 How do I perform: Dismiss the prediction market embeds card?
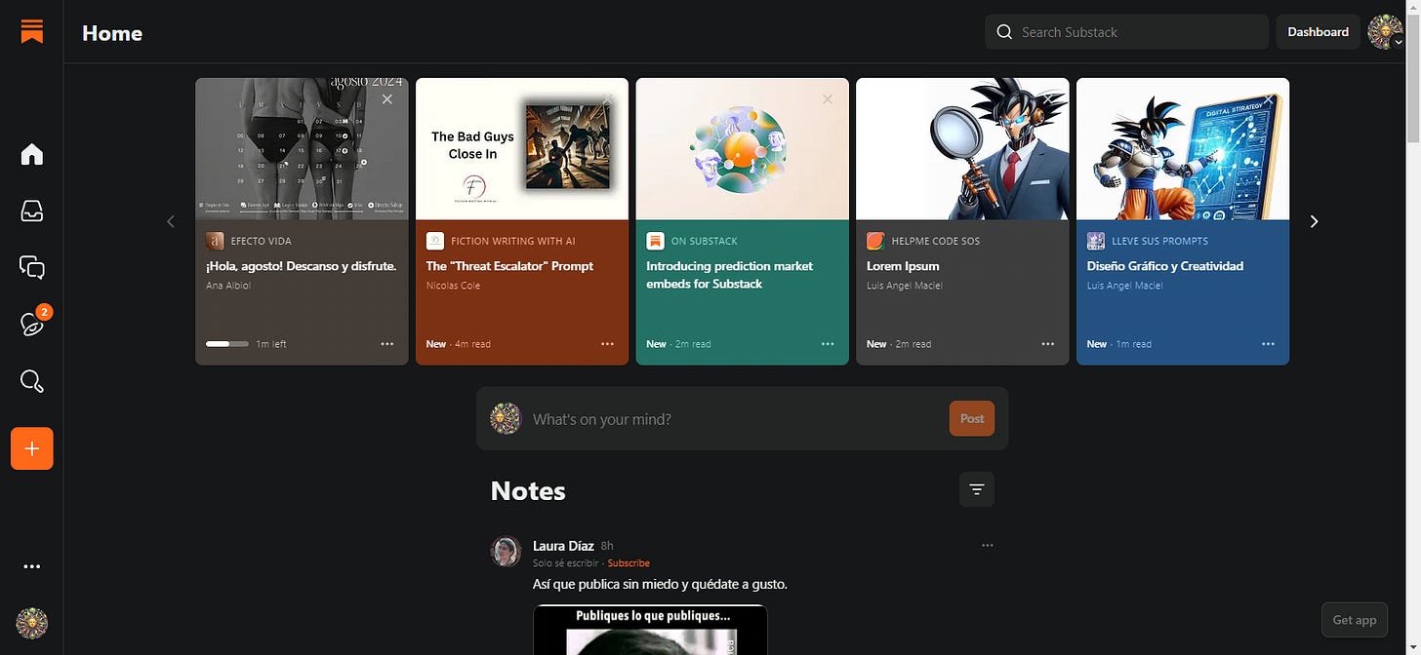(828, 99)
